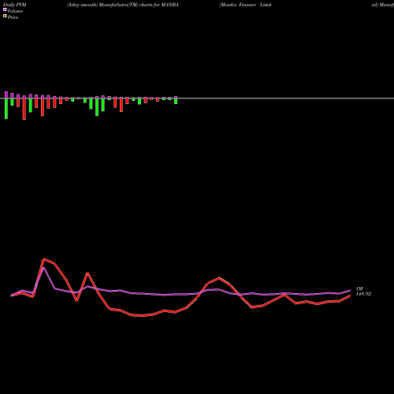This screenshot has height=394, width=394.
Task: Click the 'Daily PVM' title text
Action: click(15, 5)
